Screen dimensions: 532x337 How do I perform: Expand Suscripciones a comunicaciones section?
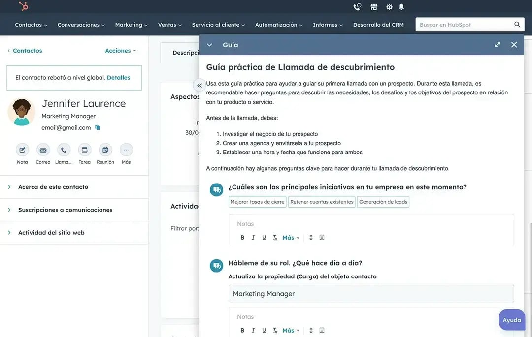[74, 210]
